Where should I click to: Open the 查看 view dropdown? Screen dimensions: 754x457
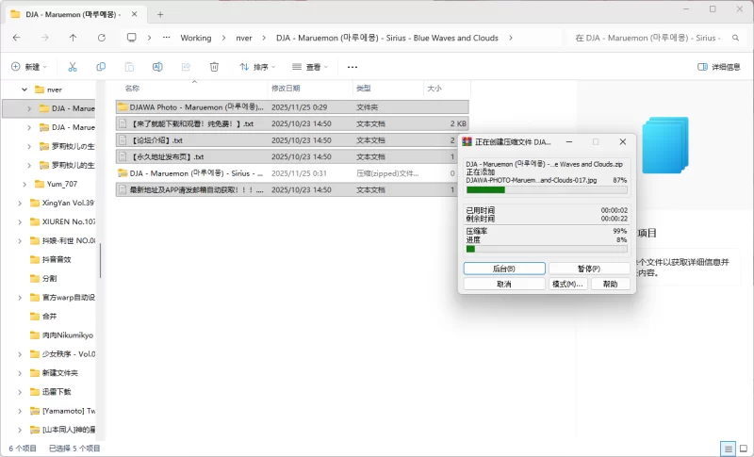point(310,67)
